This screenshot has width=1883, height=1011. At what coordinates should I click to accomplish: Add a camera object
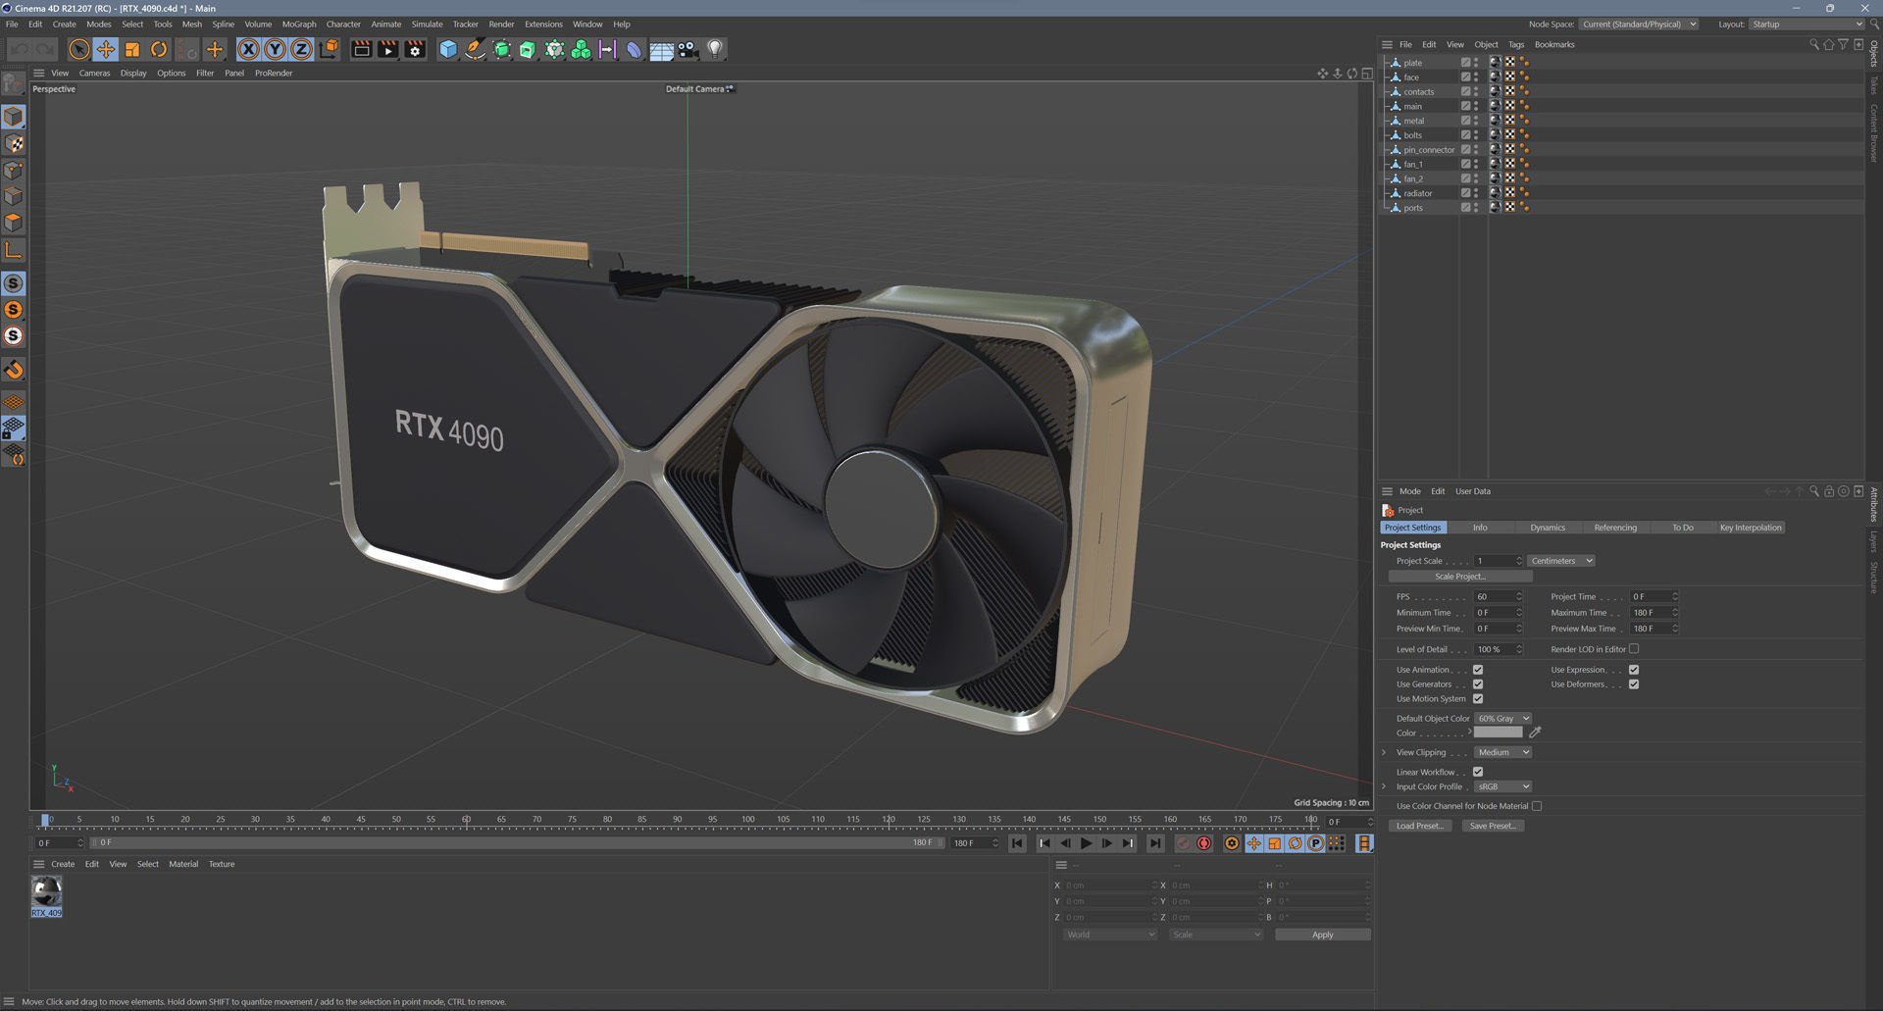(688, 49)
